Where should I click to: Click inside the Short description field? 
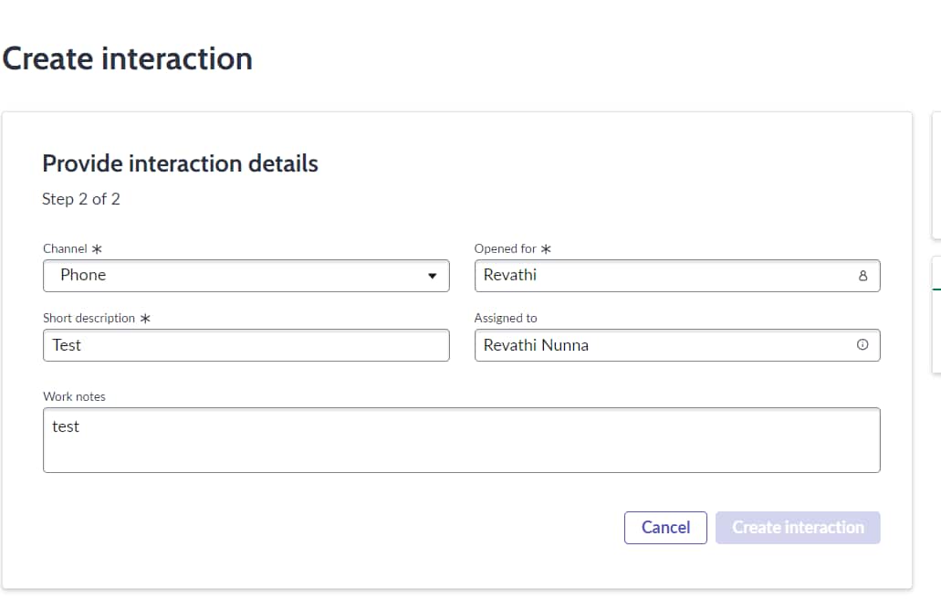[246, 345]
